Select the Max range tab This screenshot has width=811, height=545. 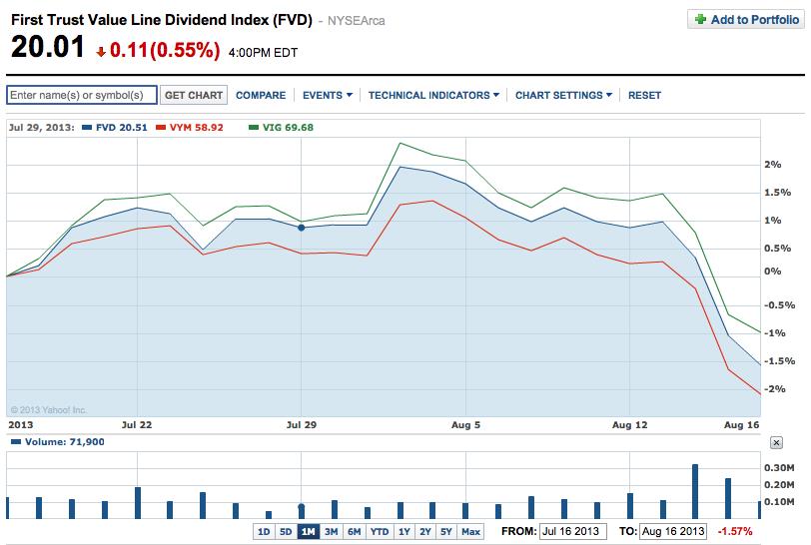point(470,532)
